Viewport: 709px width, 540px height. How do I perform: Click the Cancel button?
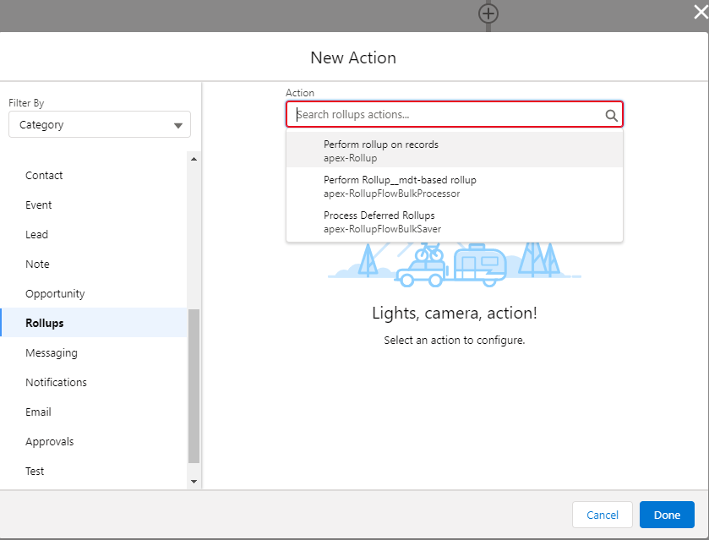pyautogui.click(x=602, y=515)
